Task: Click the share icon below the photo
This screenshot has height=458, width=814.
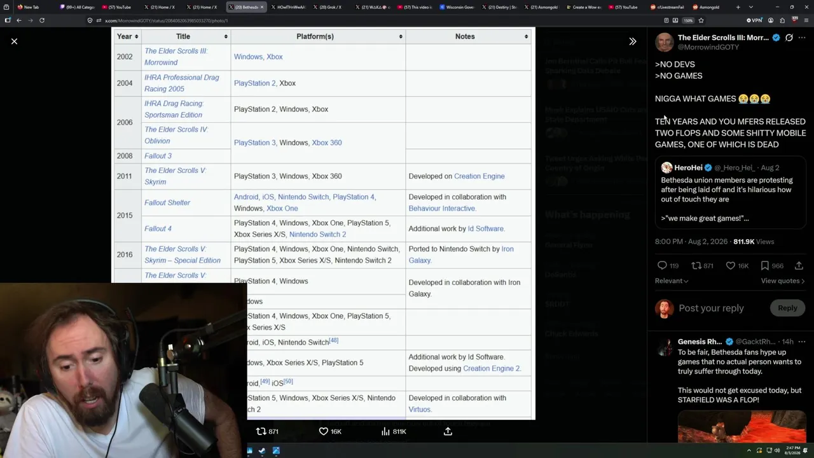Action: [448, 431]
